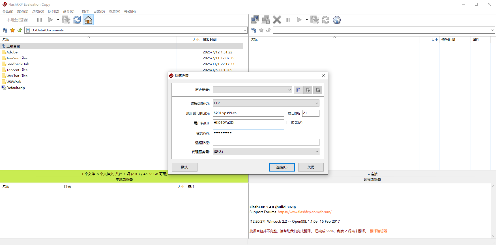Open the remote connect computers icon
496x245 pixels.
[255, 20]
